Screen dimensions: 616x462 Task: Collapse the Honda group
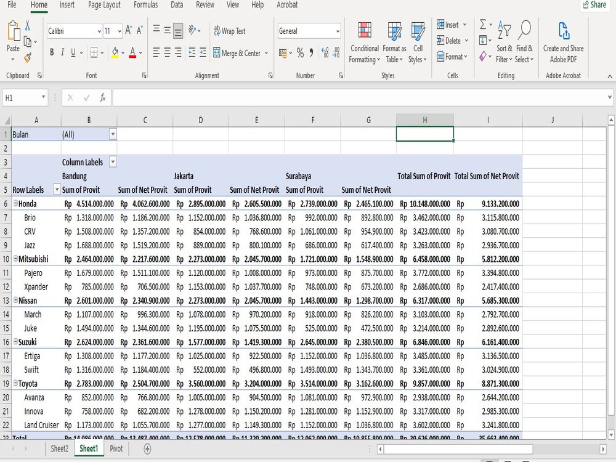16,203
